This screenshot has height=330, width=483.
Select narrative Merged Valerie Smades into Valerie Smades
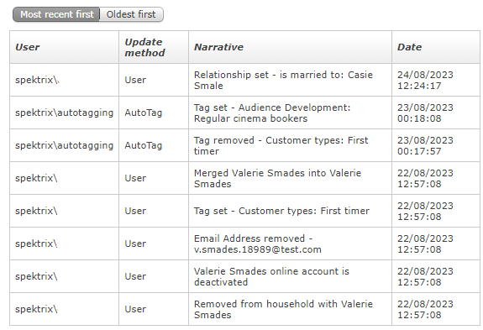pos(277,178)
